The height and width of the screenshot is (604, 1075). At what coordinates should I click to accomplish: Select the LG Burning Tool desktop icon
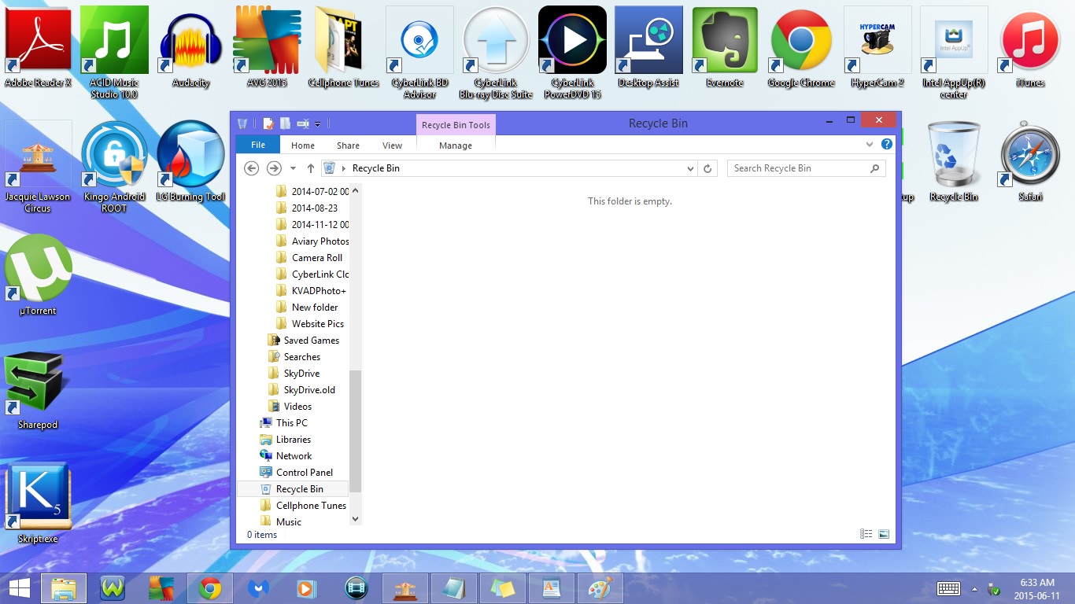(x=190, y=161)
